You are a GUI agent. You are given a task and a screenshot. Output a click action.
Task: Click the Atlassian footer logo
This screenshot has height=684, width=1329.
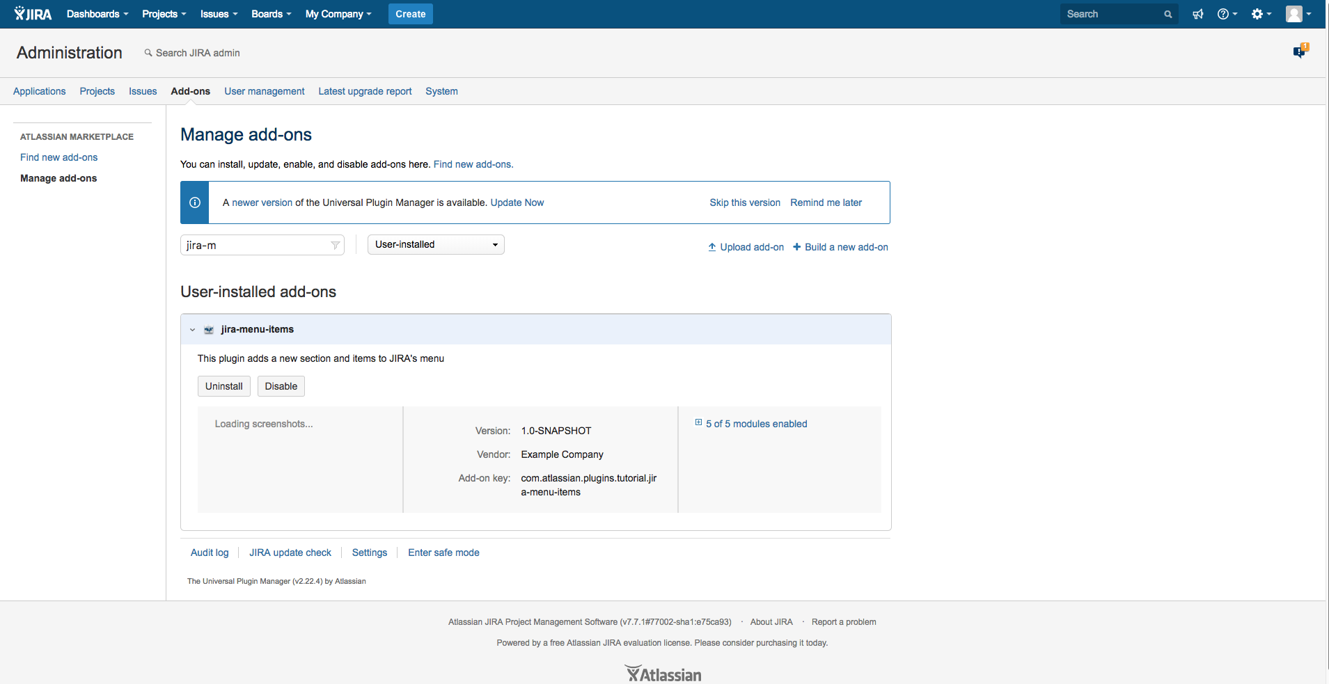coord(663,674)
